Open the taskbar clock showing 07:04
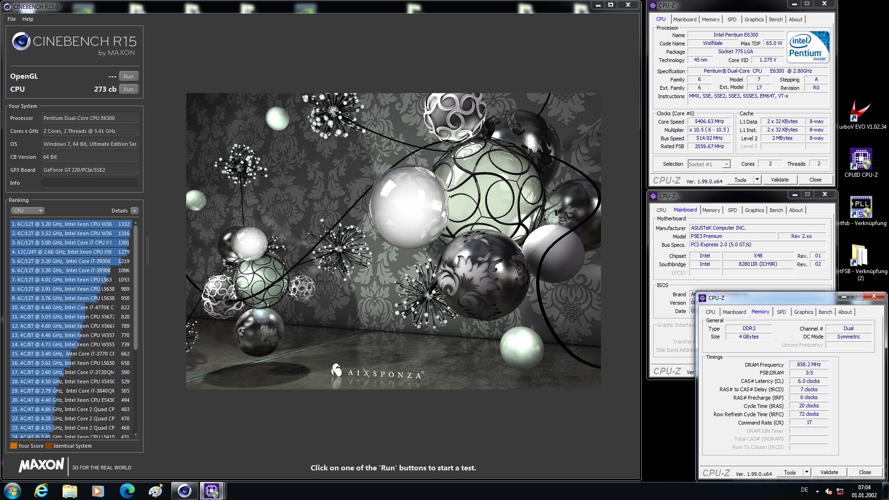The width and height of the screenshot is (889, 500). pyautogui.click(x=864, y=491)
